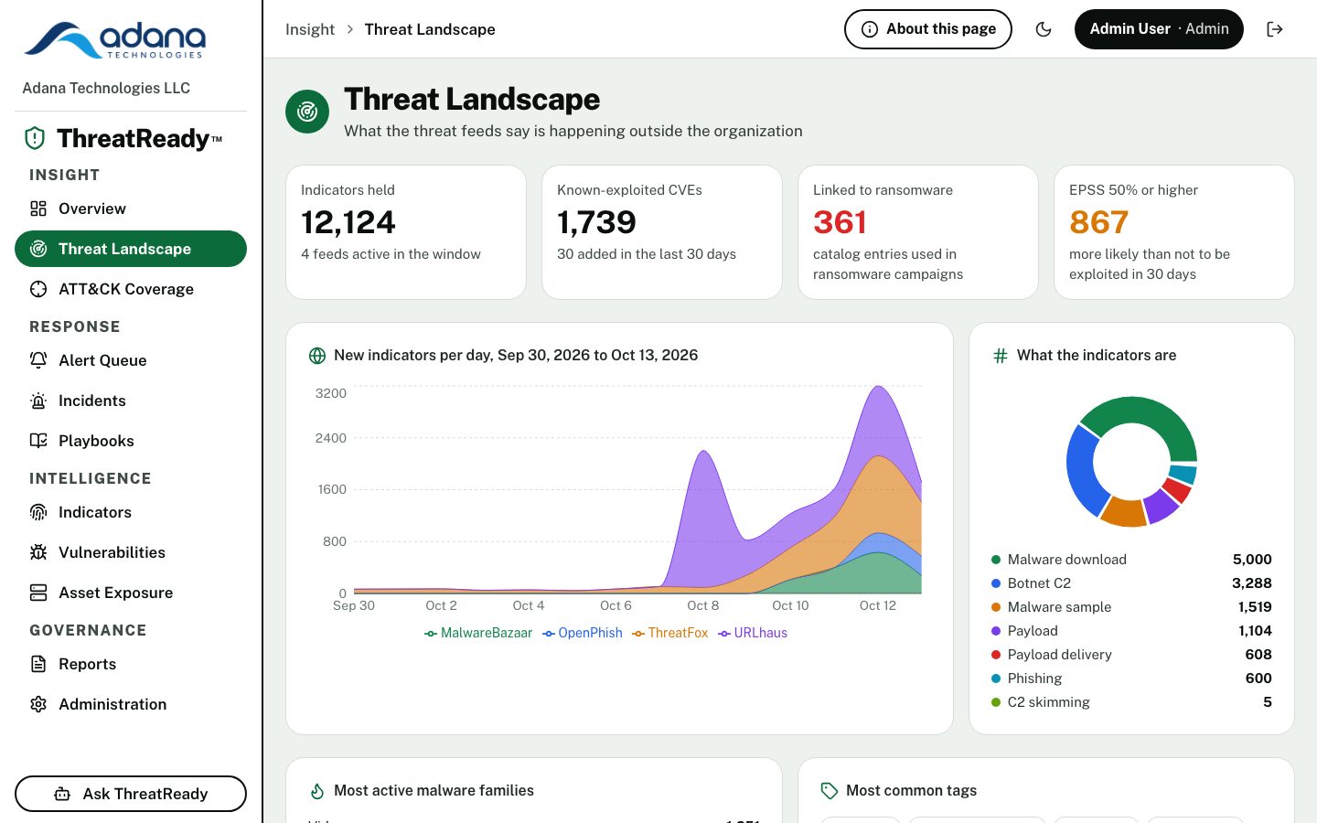Click the Alert Queue bell icon

38,360
